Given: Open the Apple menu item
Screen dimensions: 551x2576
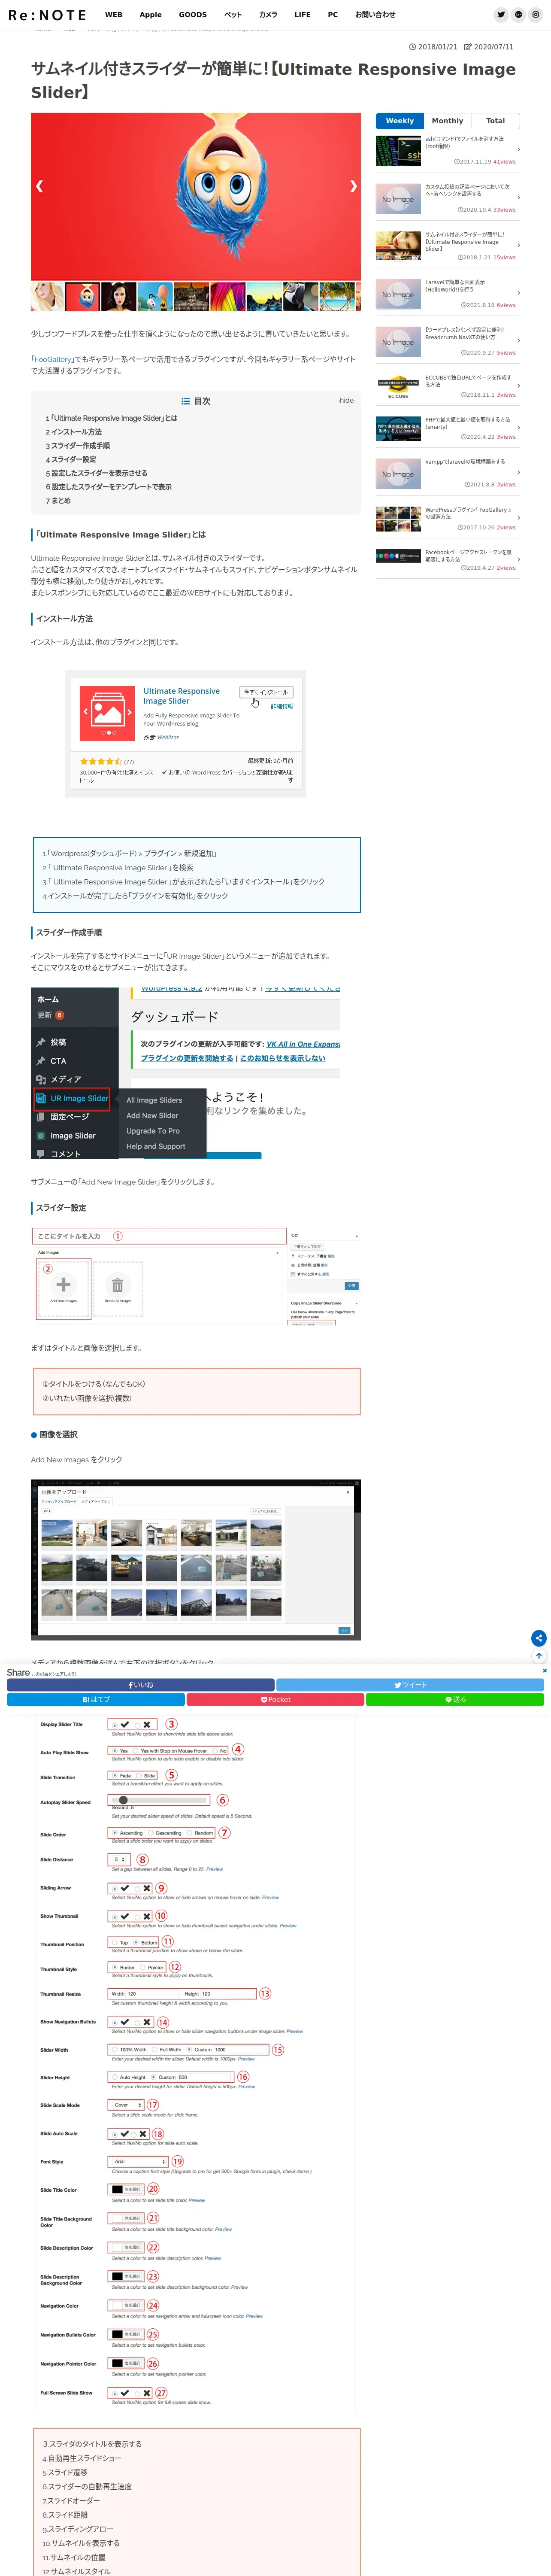Looking at the screenshot, I should [151, 15].
